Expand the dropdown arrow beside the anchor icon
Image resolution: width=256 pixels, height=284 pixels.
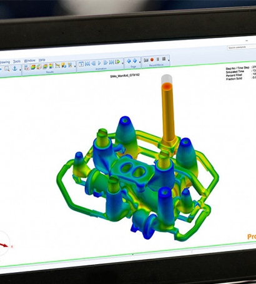(20, 70)
